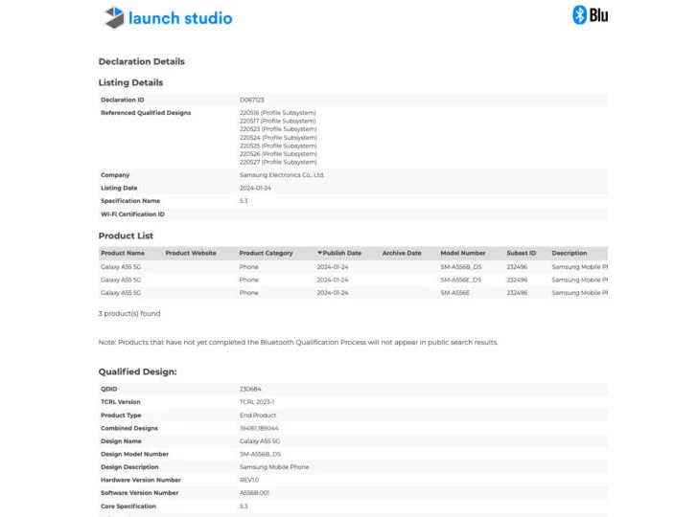Select company name Samsung Electronics Co., Ltd.
Image resolution: width=698 pixels, height=517 pixels.
(282, 175)
